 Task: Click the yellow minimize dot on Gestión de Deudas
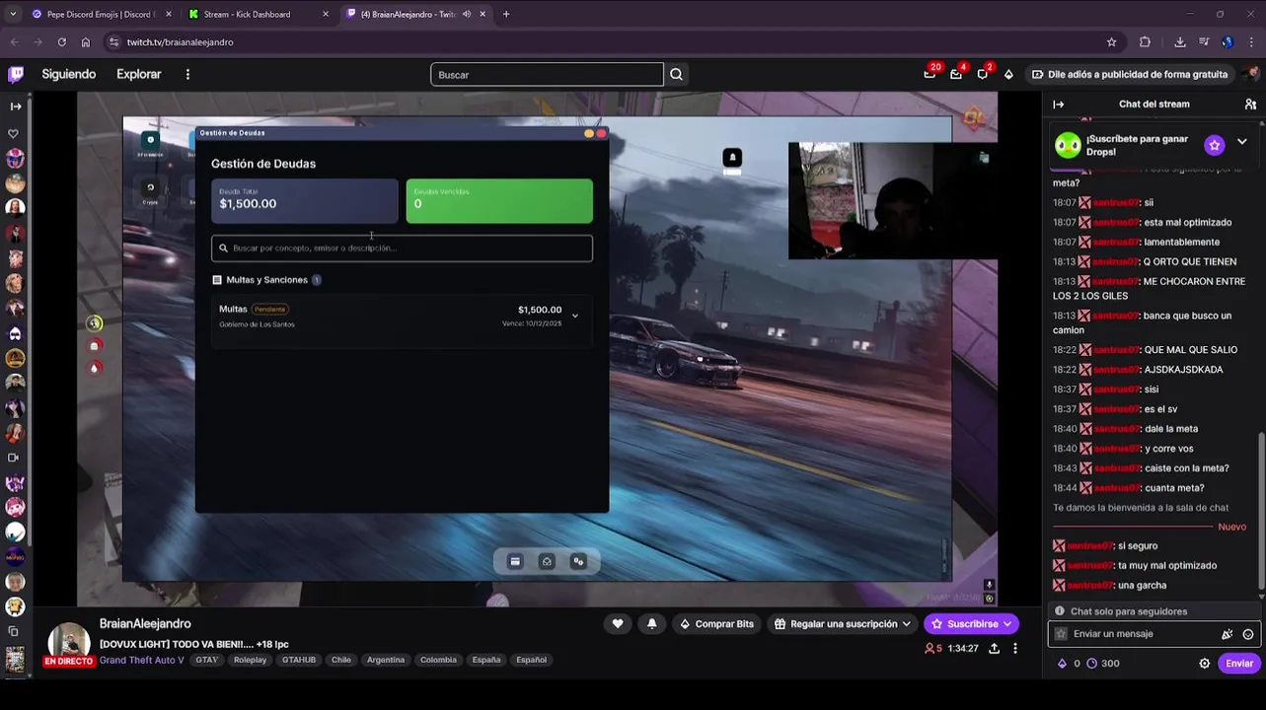(x=589, y=133)
